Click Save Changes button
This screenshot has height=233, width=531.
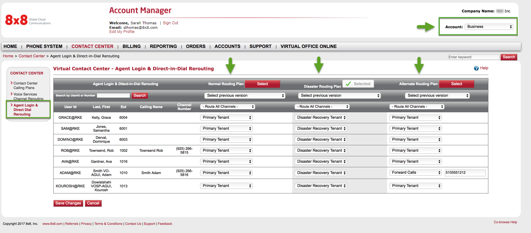(68, 203)
